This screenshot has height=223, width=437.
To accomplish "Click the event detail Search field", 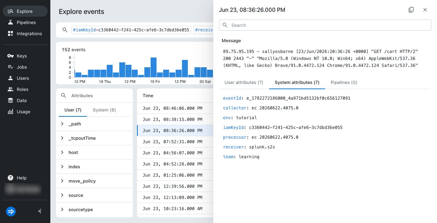I will tap(325, 25).
